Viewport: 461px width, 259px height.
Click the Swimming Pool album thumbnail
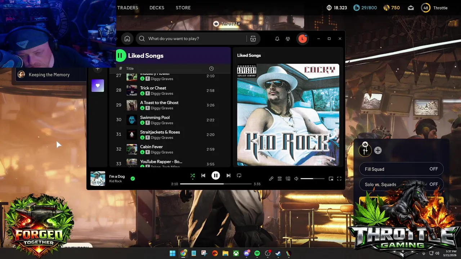[132, 120]
